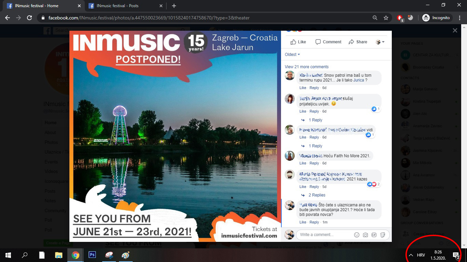Image resolution: width=467 pixels, height=262 pixels.
Task: Bookmark this page with the star icon
Action: click(x=386, y=18)
